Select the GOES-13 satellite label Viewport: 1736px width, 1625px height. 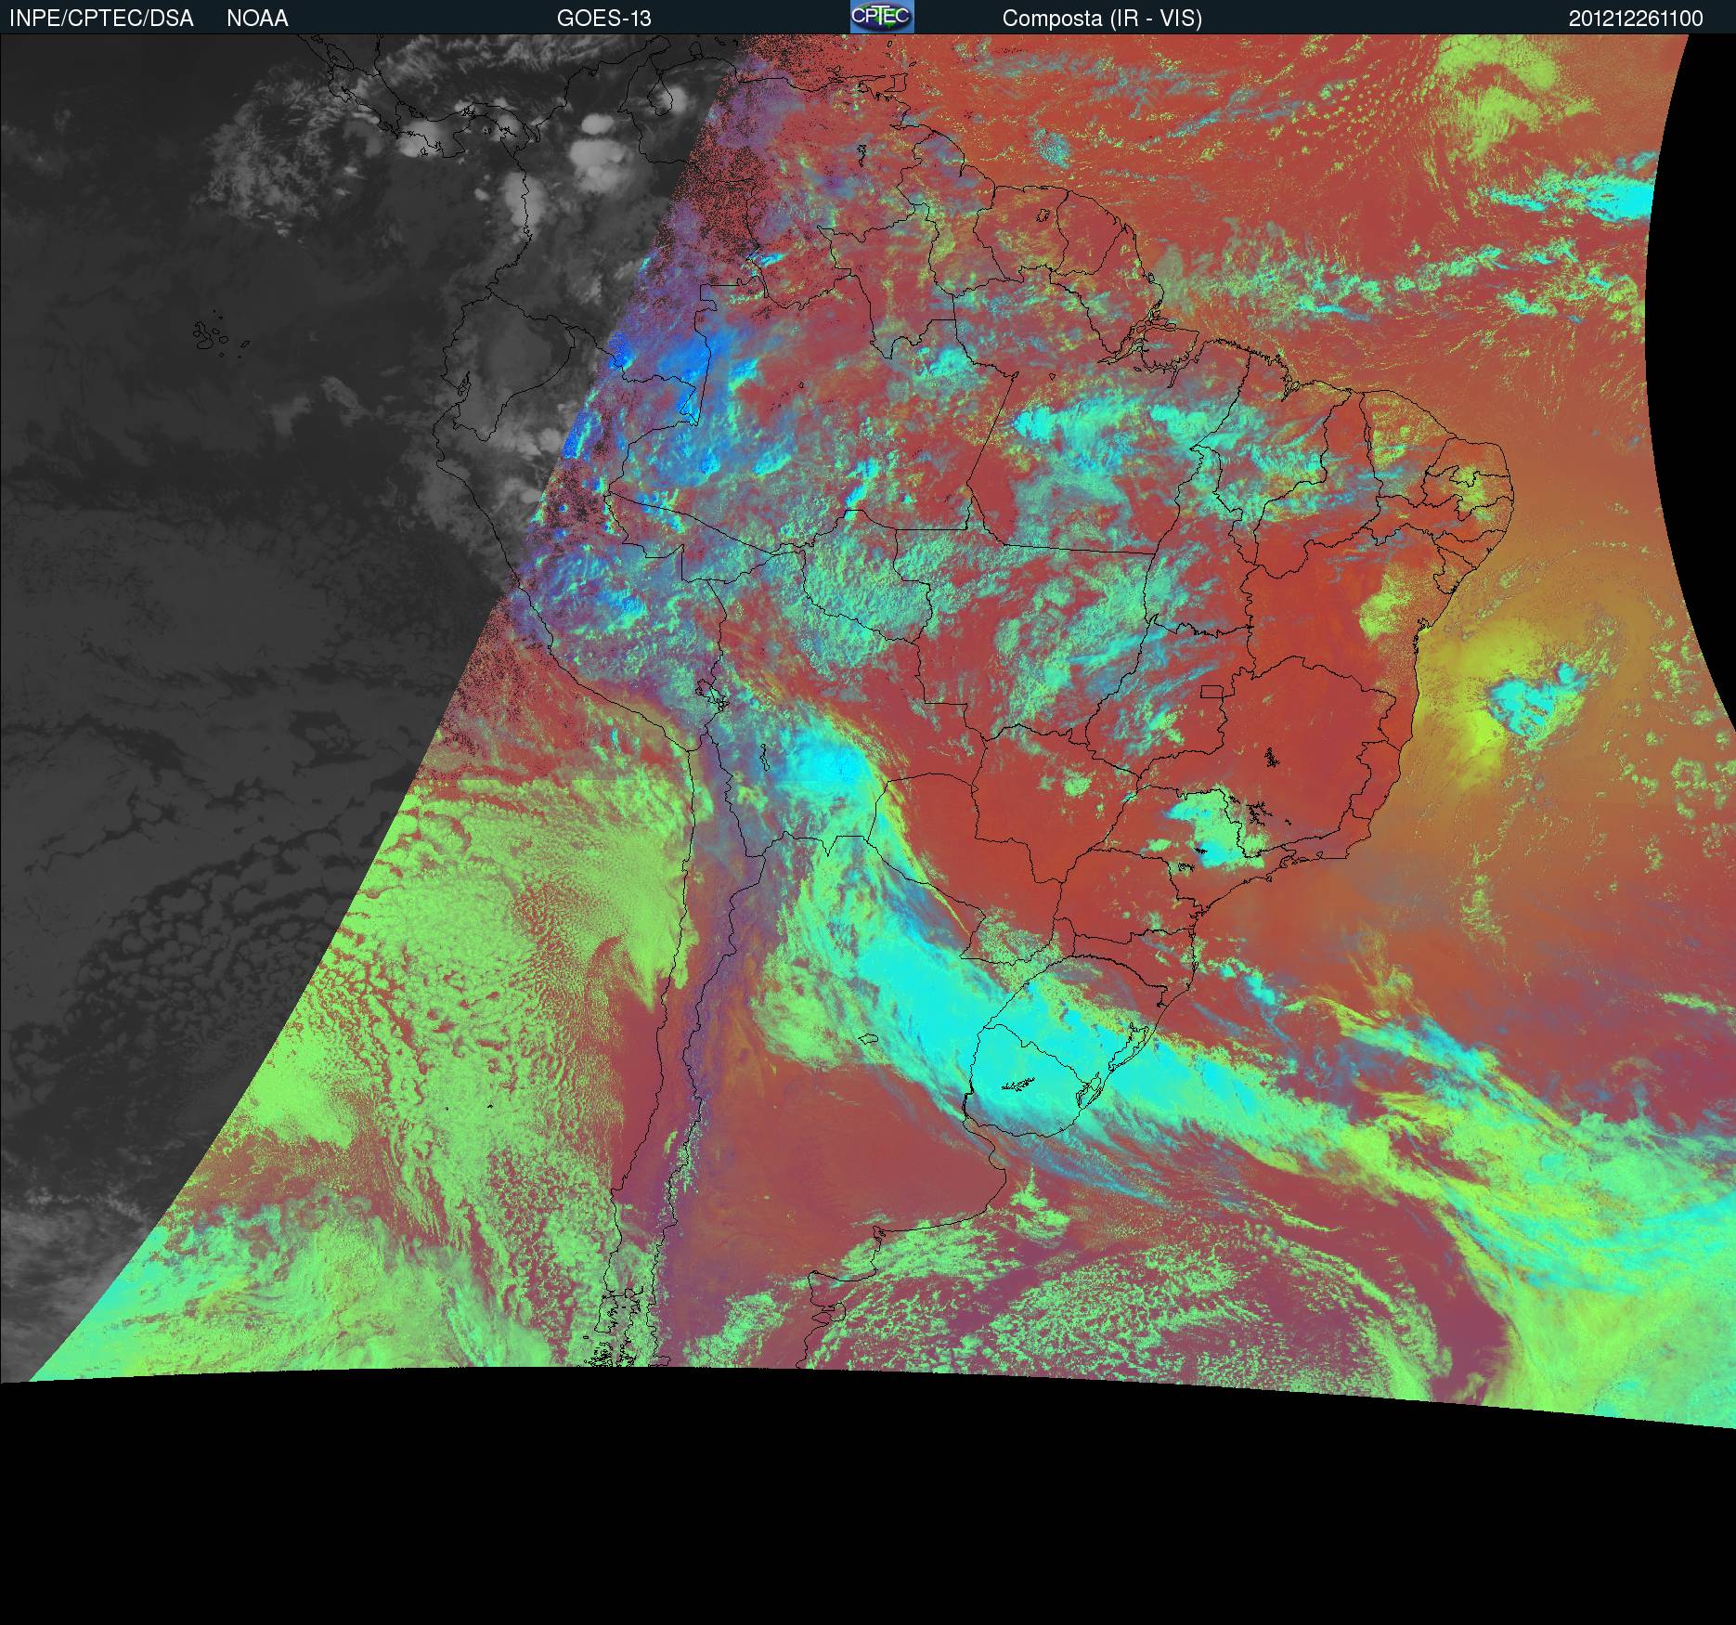pyautogui.click(x=603, y=19)
